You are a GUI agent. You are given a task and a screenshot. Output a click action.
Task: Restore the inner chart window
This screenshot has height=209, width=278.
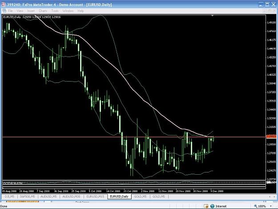269,11
